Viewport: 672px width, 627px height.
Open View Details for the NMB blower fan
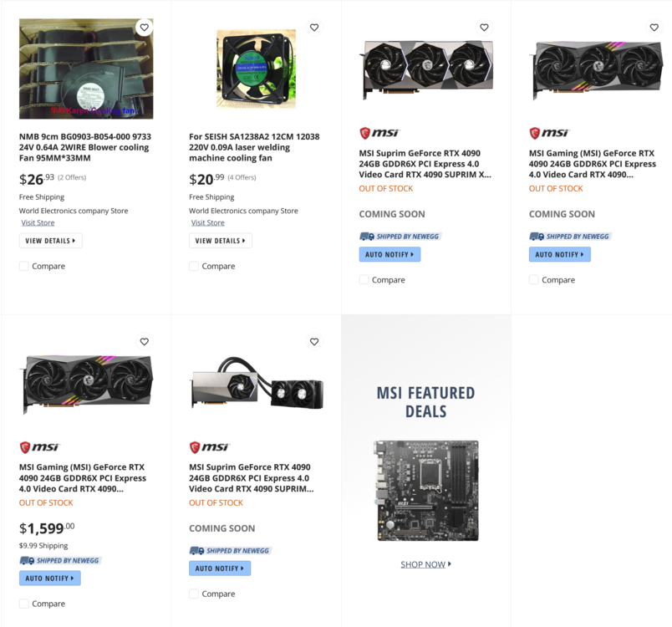50,241
